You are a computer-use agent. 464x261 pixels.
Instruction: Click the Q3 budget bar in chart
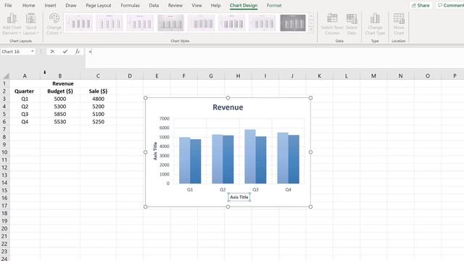[x=250, y=157]
